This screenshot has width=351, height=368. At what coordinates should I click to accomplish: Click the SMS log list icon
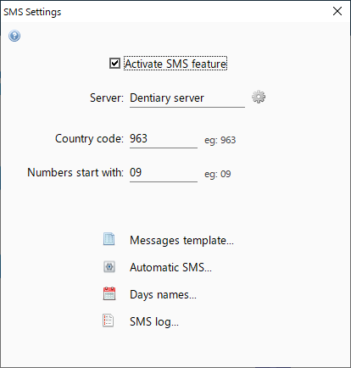[x=109, y=321]
